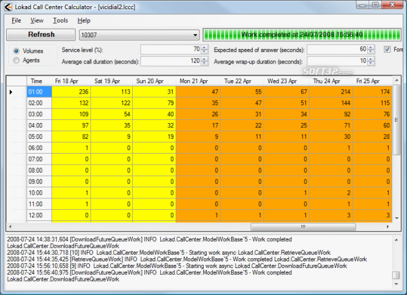Click the green work completed progress bar
Screen dimensions: 407x295
(x=302, y=35)
